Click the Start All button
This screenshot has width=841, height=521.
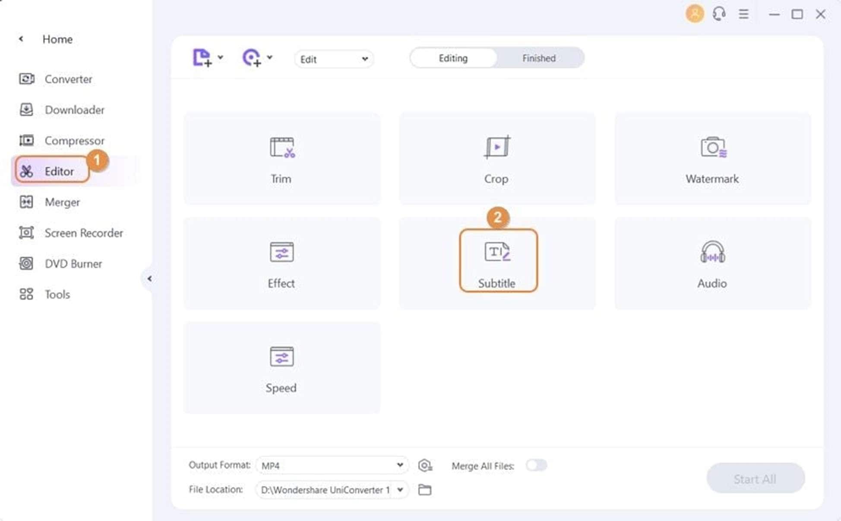(756, 478)
